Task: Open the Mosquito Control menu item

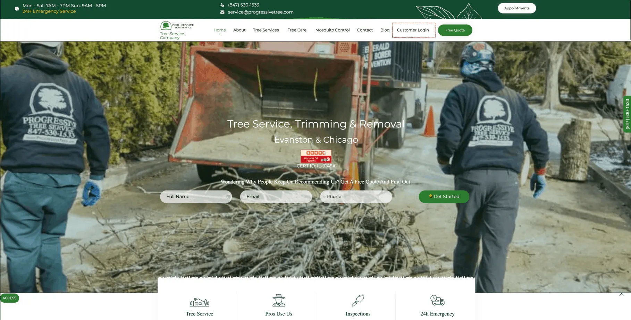Action: pos(332,30)
